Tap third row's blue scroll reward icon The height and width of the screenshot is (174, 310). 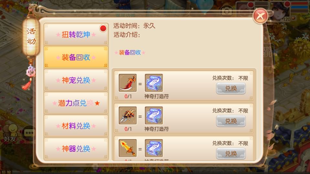[154, 148]
